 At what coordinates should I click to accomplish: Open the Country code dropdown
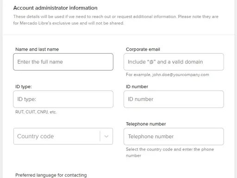point(63,136)
